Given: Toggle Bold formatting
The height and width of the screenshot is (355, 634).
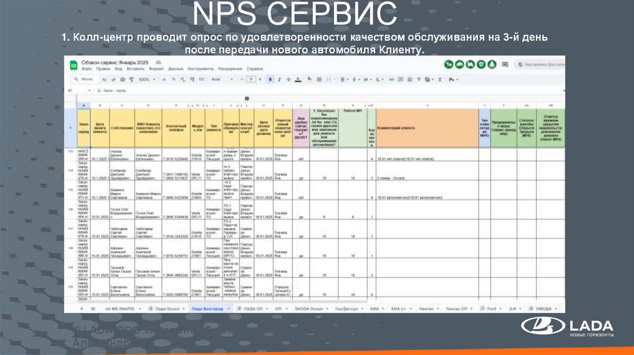Looking at the screenshot, I should (270, 80).
